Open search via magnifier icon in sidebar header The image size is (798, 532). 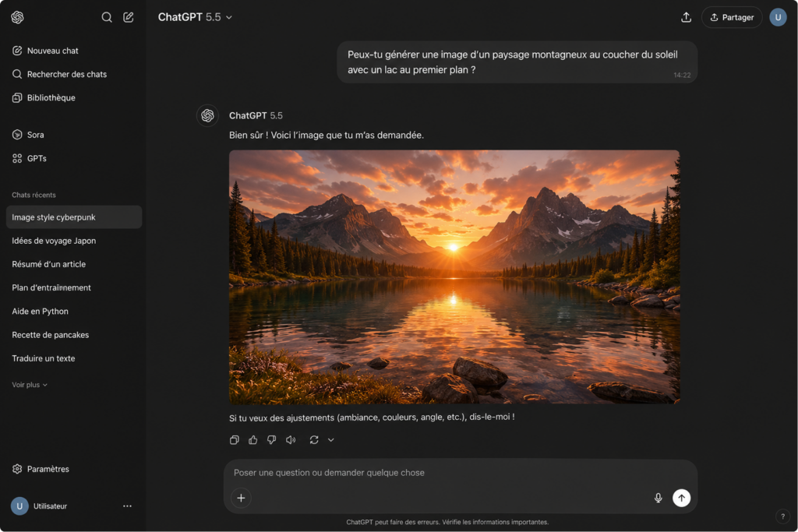pyautogui.click(x=106, y=17)
